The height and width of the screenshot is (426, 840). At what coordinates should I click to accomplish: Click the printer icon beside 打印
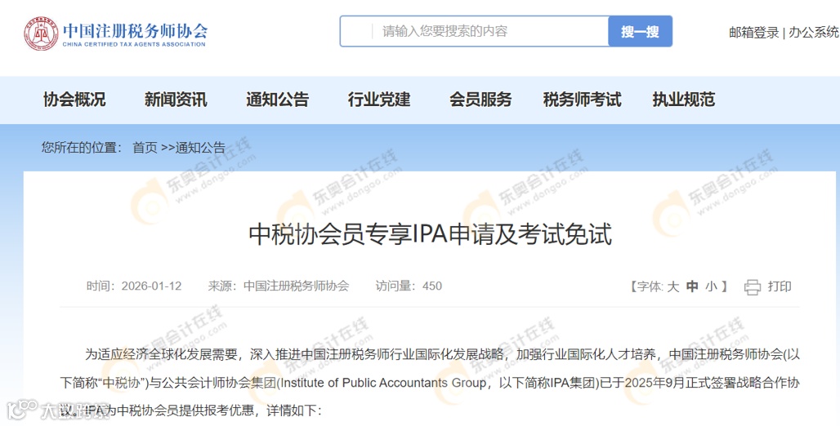(752, 286)
